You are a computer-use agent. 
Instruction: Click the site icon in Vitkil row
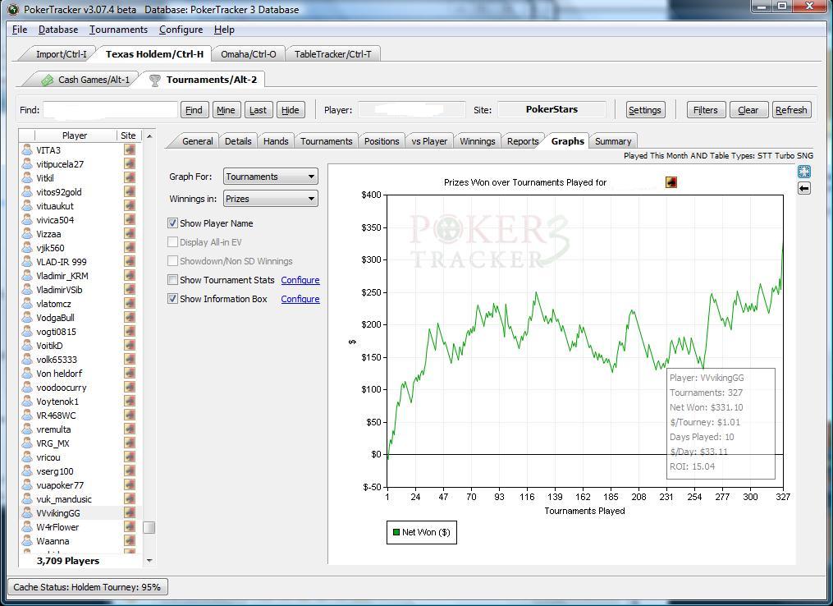(x=129, y=178)
